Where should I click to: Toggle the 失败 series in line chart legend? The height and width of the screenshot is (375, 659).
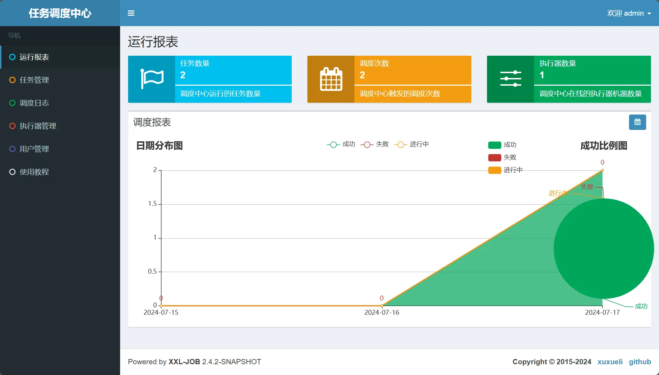[375, 144]
